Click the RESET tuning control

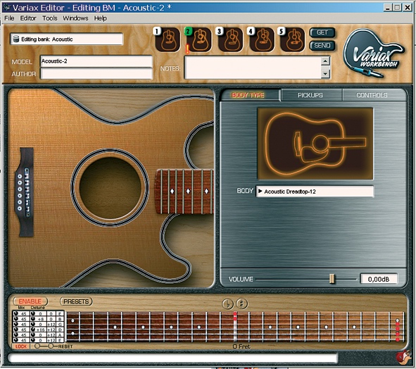click(x=65, y=346)
